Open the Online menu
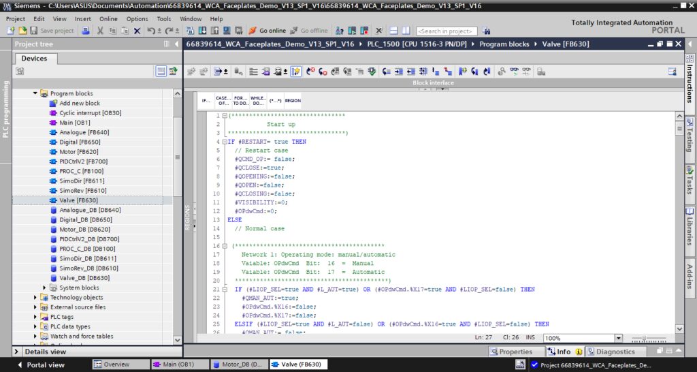This screenshot has height=372, width=697. coord(108,18)
